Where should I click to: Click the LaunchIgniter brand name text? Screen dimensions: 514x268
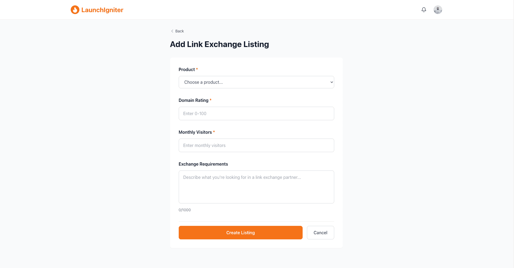[102, 10]
